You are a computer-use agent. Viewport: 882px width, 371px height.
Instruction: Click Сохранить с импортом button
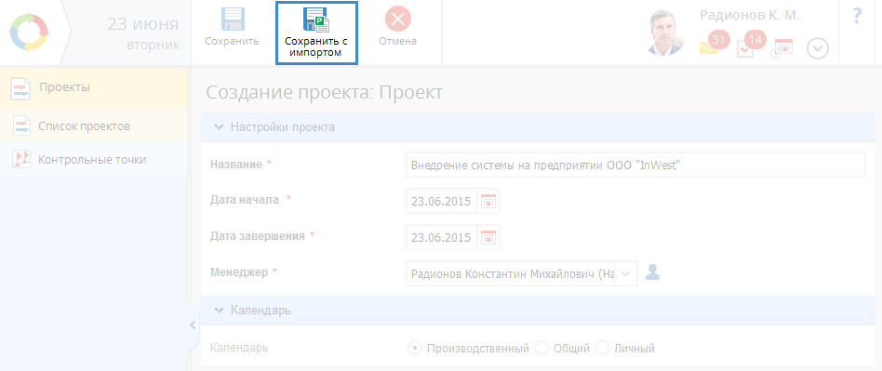[316, 33]
